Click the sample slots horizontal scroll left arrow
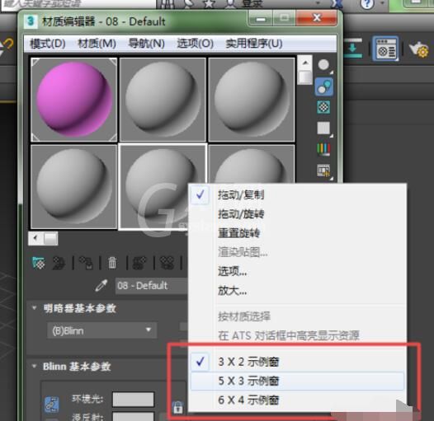 [35, 238]
